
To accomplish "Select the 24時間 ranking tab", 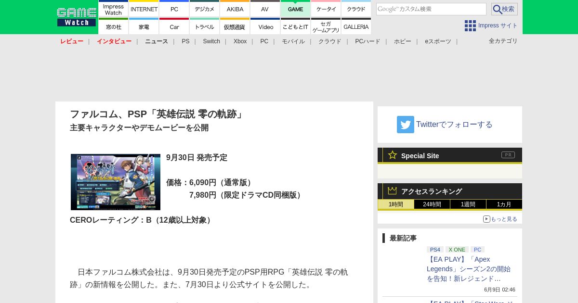I will point(432,204).
